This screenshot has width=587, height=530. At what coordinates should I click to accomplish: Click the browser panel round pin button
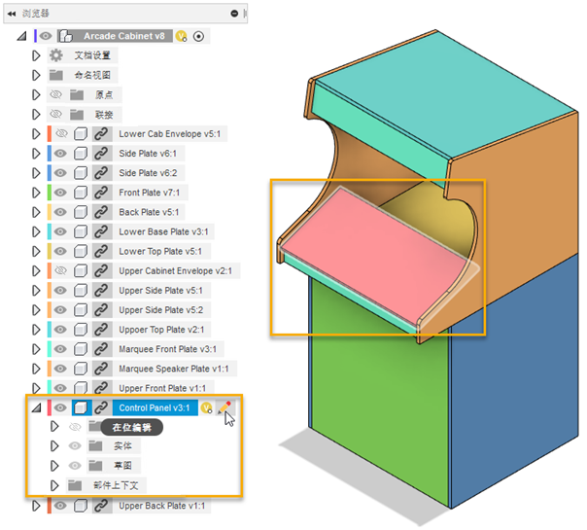pos(234,14)
